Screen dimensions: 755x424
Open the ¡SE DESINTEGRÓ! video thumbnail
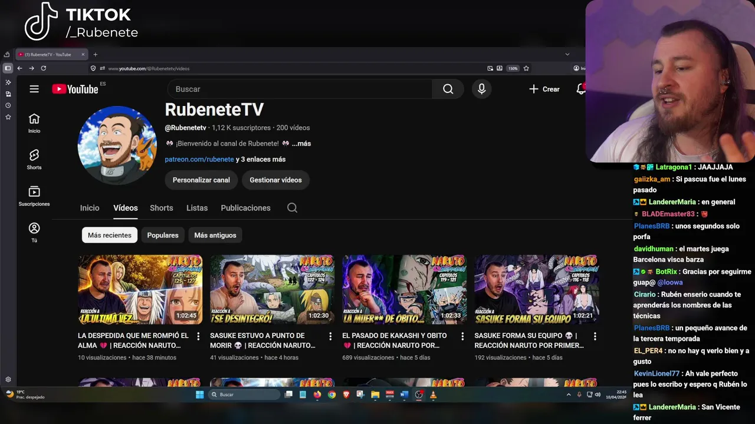[x=273, y=290]
